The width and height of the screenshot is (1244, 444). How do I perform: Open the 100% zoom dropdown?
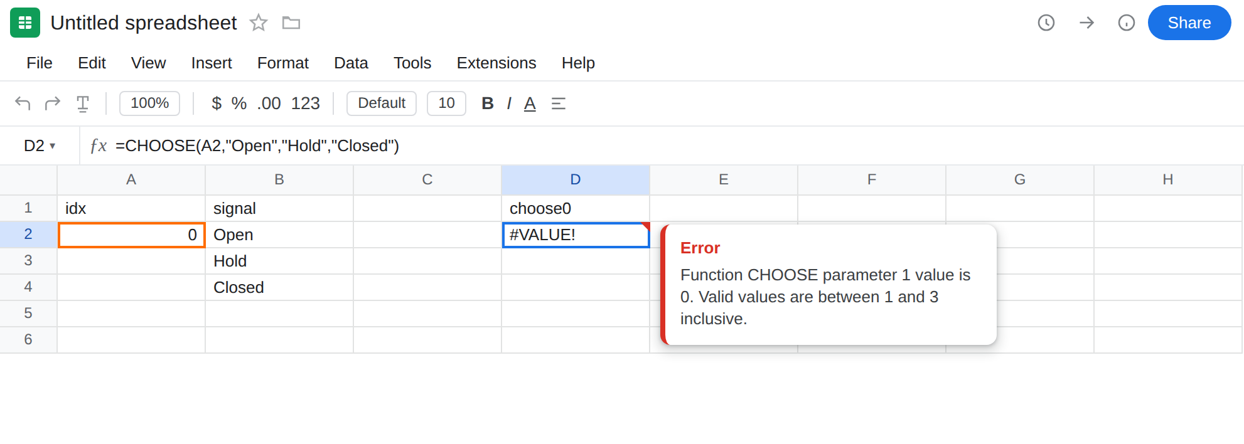click(149, 103)
